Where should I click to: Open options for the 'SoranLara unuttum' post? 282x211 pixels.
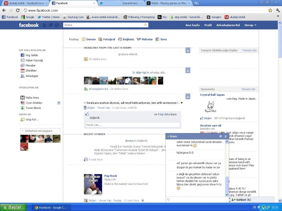[x=188, y=96]
